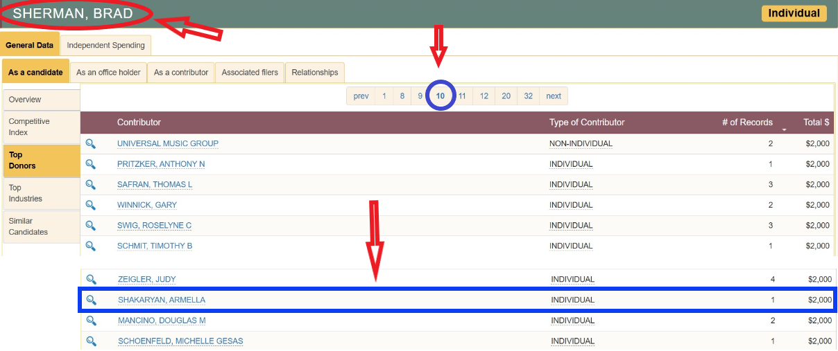838x351 pixels.
Task: Open the Relationships tab
Action: [x=315, y=72]
